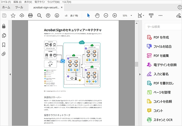Click the cloud upload icon
The width and height of the screenshot is (182, 126).
coord(22,15)
